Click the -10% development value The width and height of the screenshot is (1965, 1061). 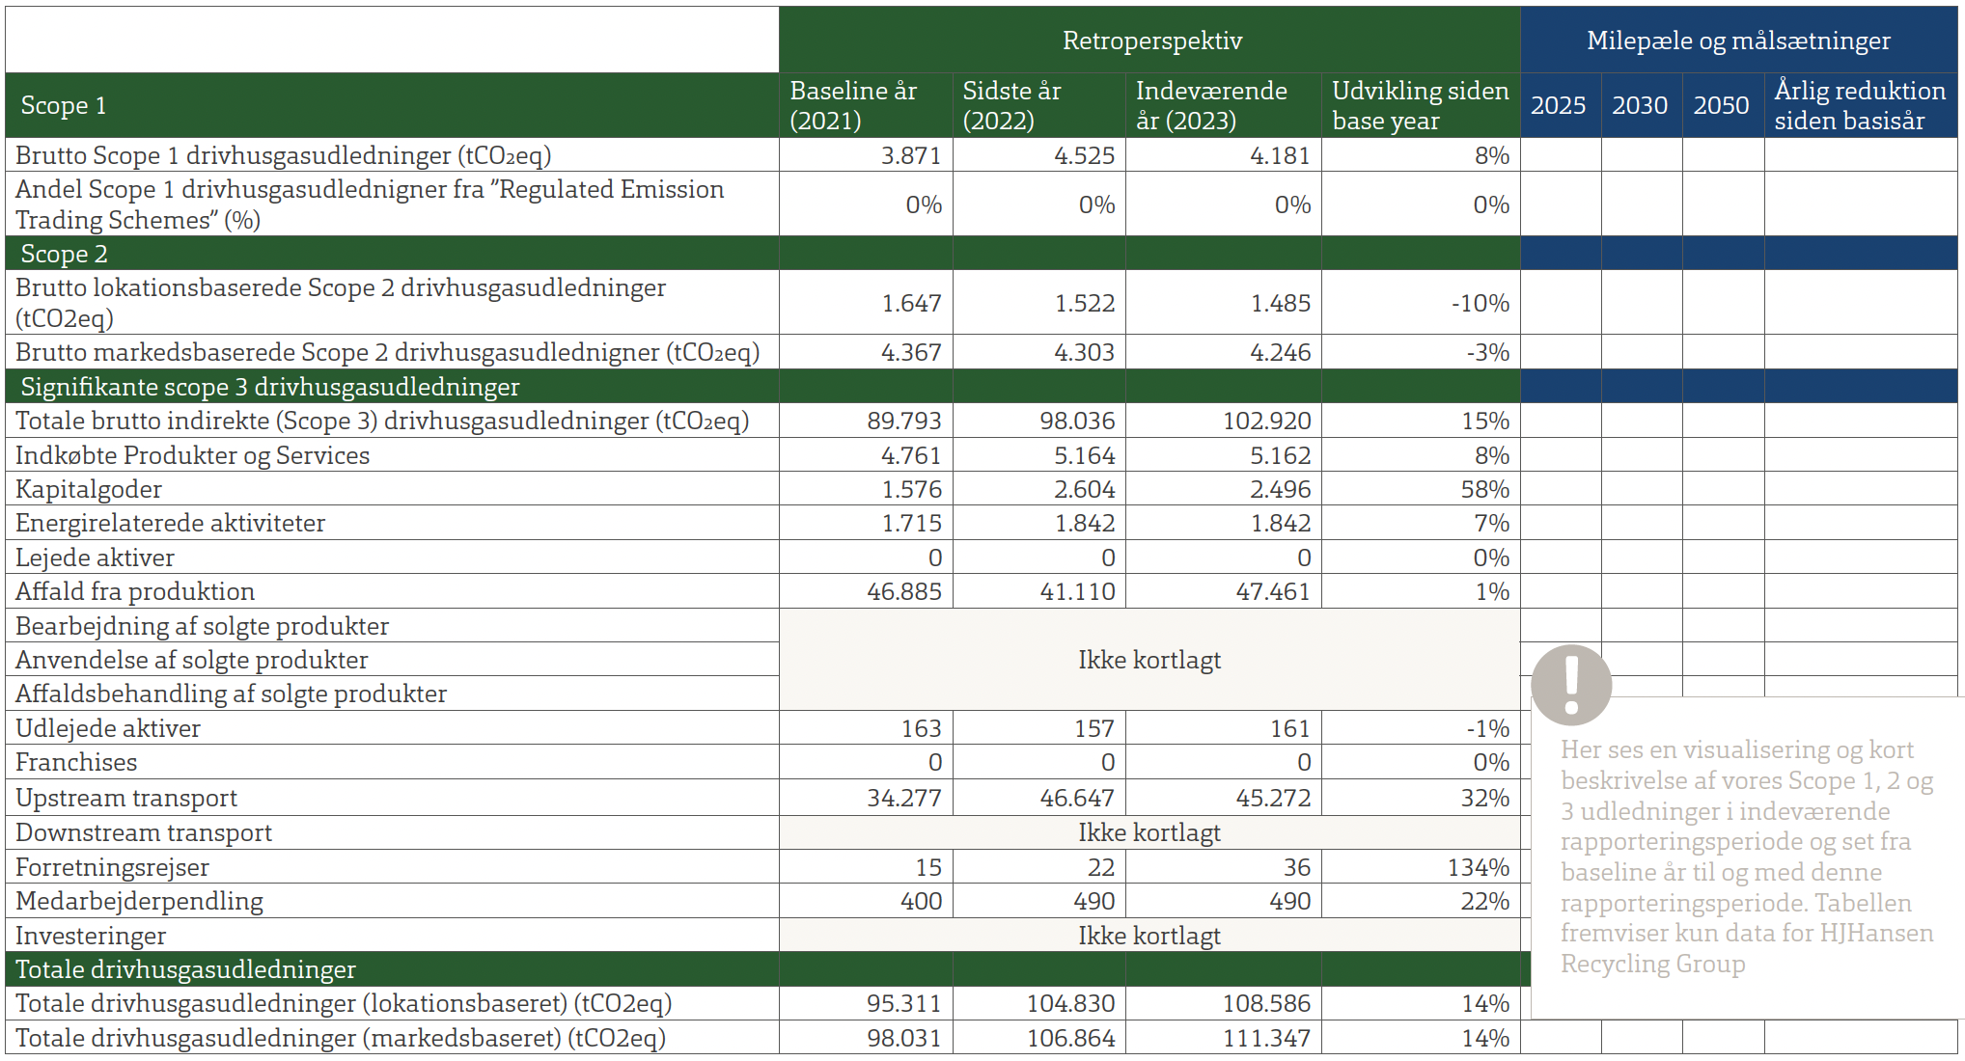point(1480,303)
